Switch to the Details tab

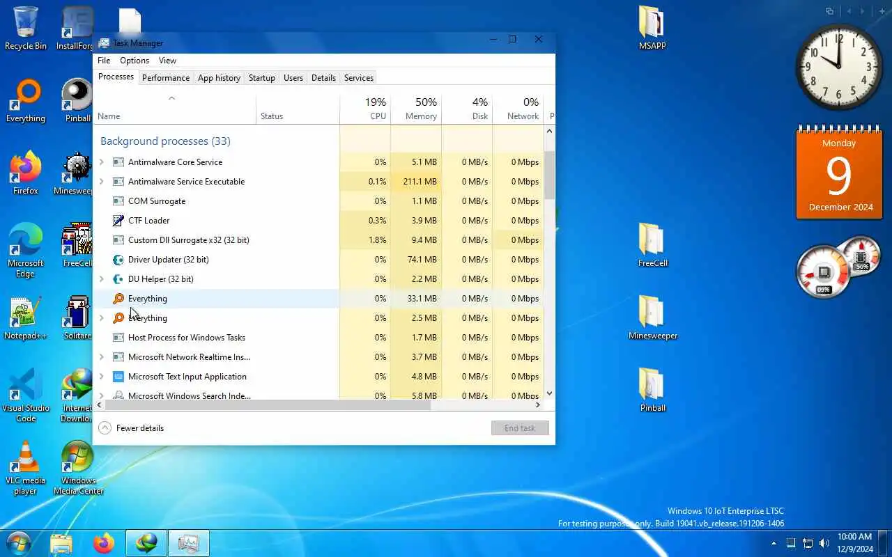click(x=323, y=78)
